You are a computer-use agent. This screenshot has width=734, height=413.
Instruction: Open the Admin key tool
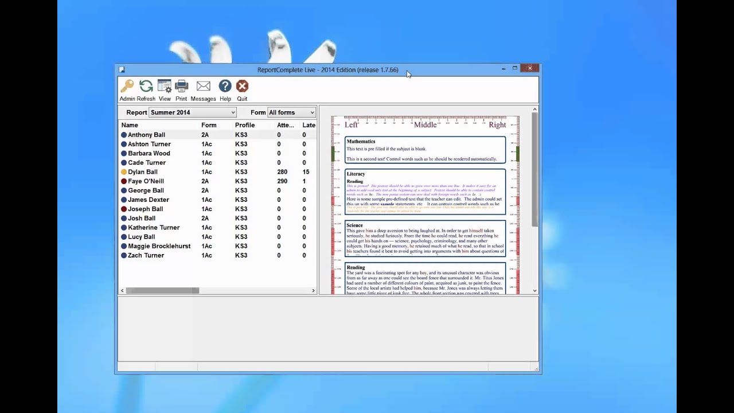(x=127, y=90)
